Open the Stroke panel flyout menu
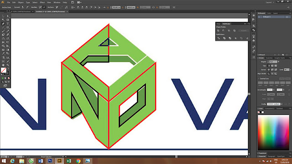Screen dimensions: 292x164 pos(290,58)
